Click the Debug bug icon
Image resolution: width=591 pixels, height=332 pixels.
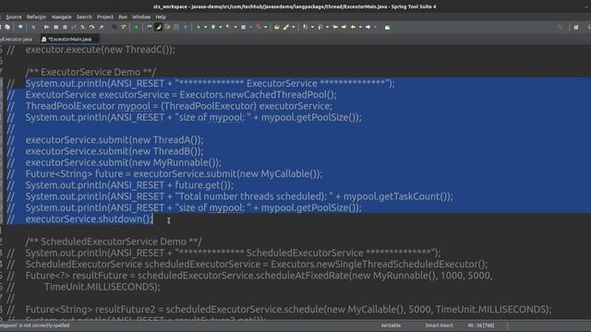(199, 27)
